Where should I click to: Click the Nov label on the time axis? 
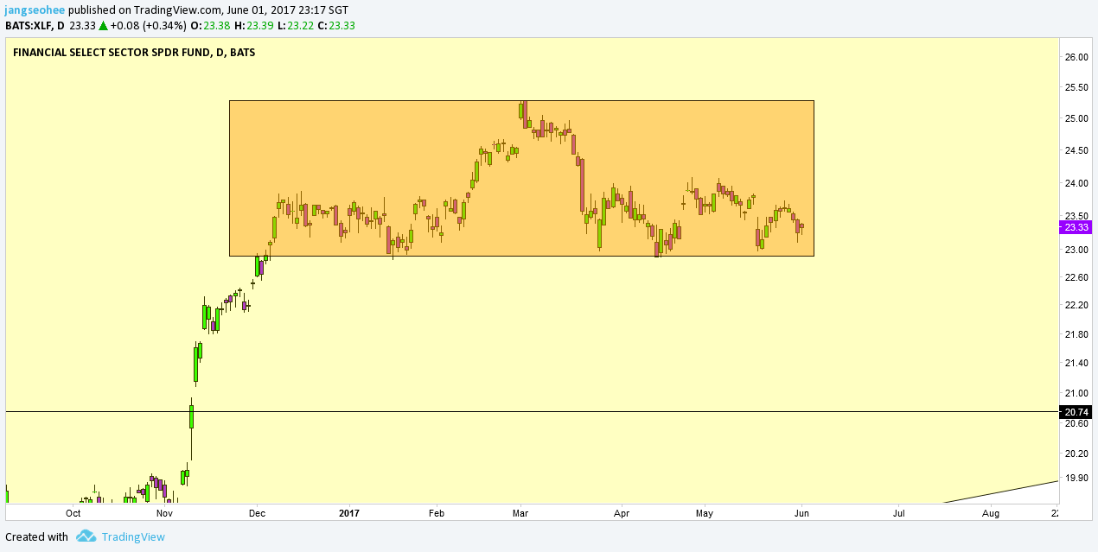click(165, 513)
